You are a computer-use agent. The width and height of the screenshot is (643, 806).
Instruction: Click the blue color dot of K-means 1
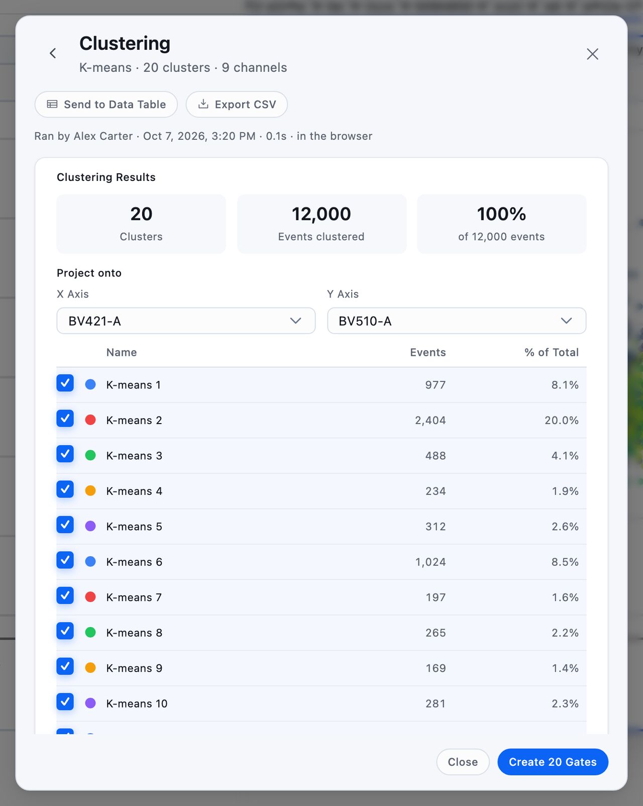click(90, 384)
